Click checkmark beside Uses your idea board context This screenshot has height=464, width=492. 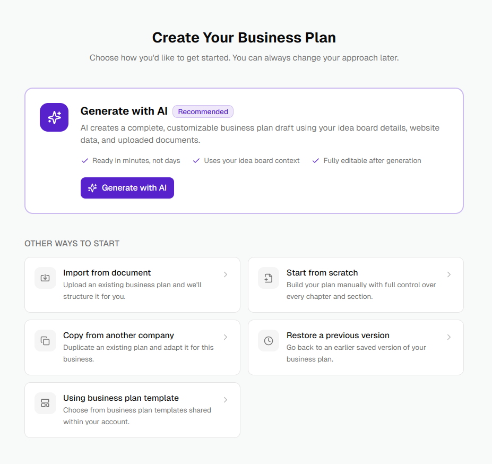click(x=196, y=161)
